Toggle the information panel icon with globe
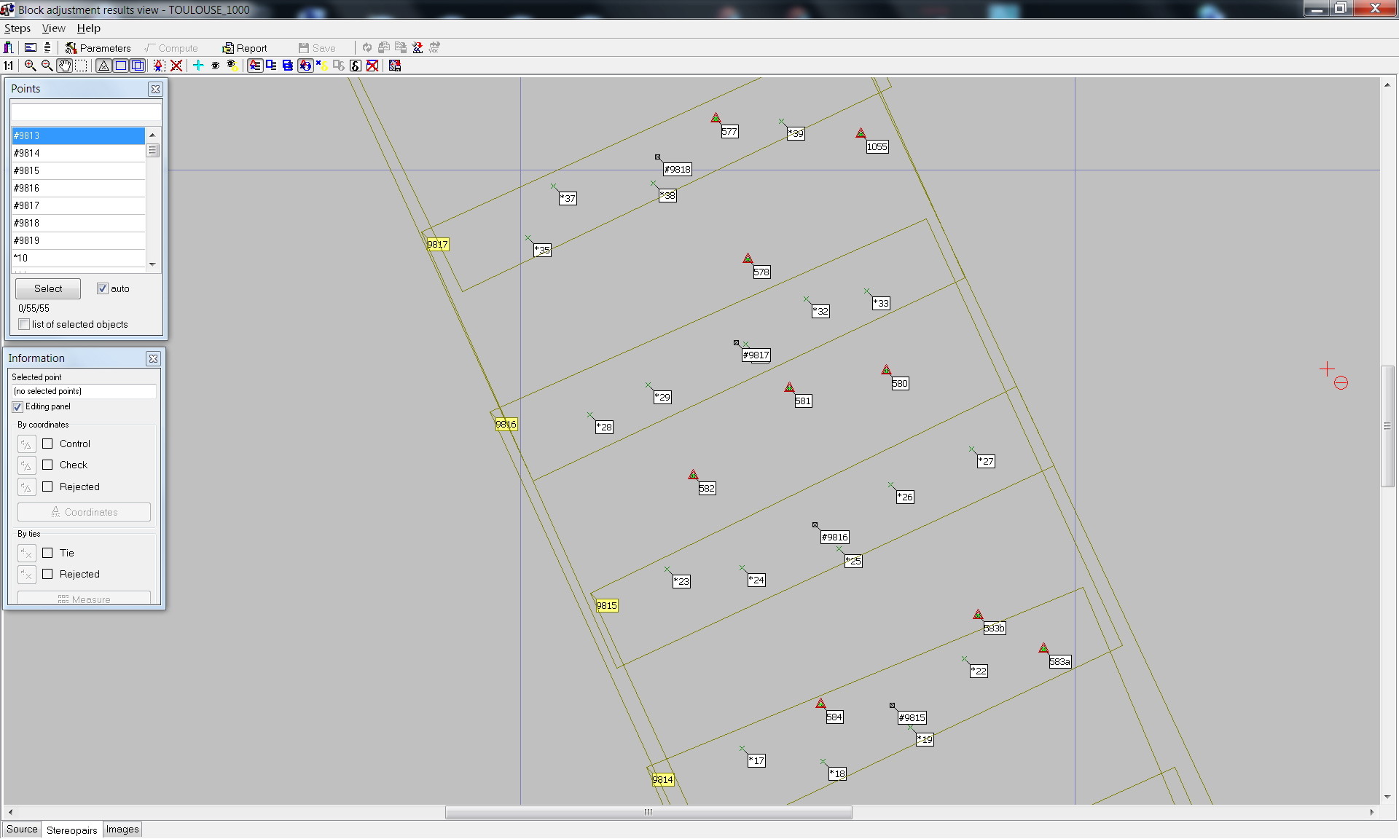The image size is (1399, 839). (305, 66)
